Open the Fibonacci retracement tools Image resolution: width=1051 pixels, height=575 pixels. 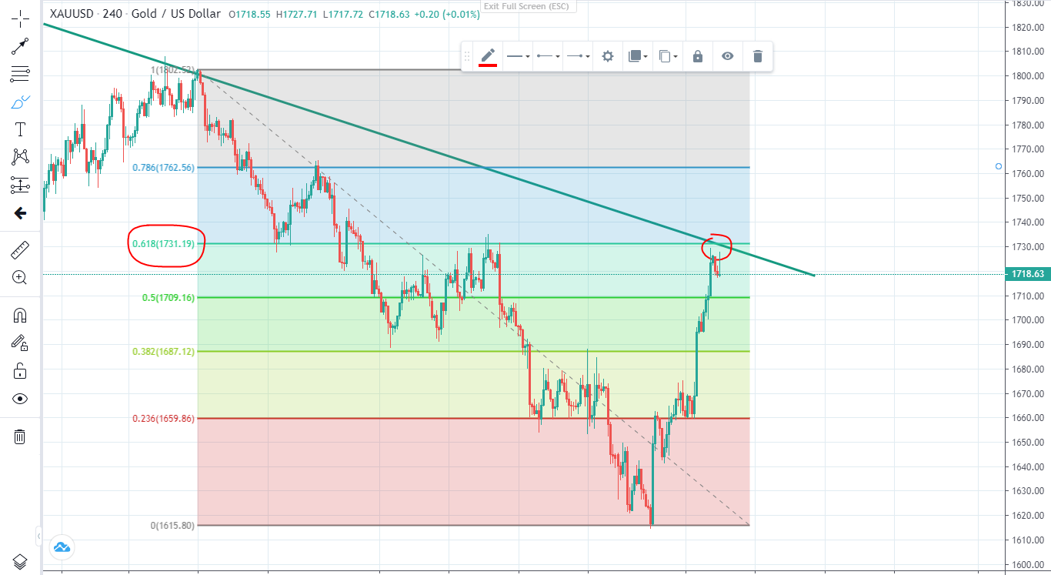coord(20,74)
